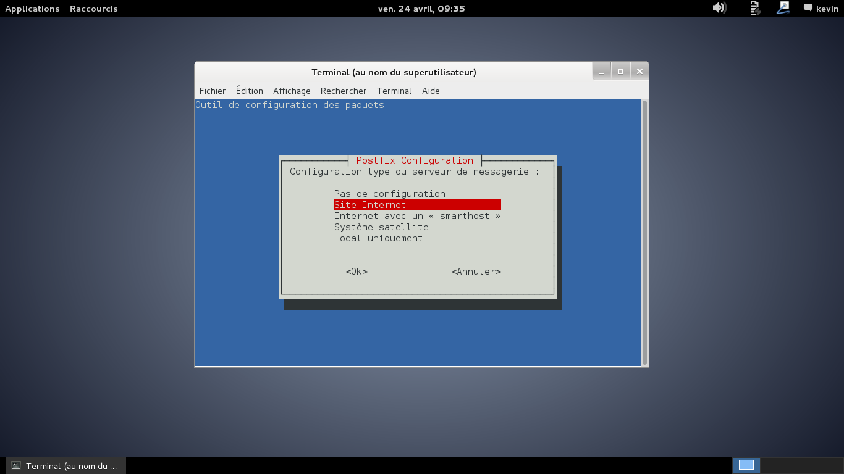Maximize the Terminal window
This screenshot has height=474, width=844.
[x=620, y=72]
